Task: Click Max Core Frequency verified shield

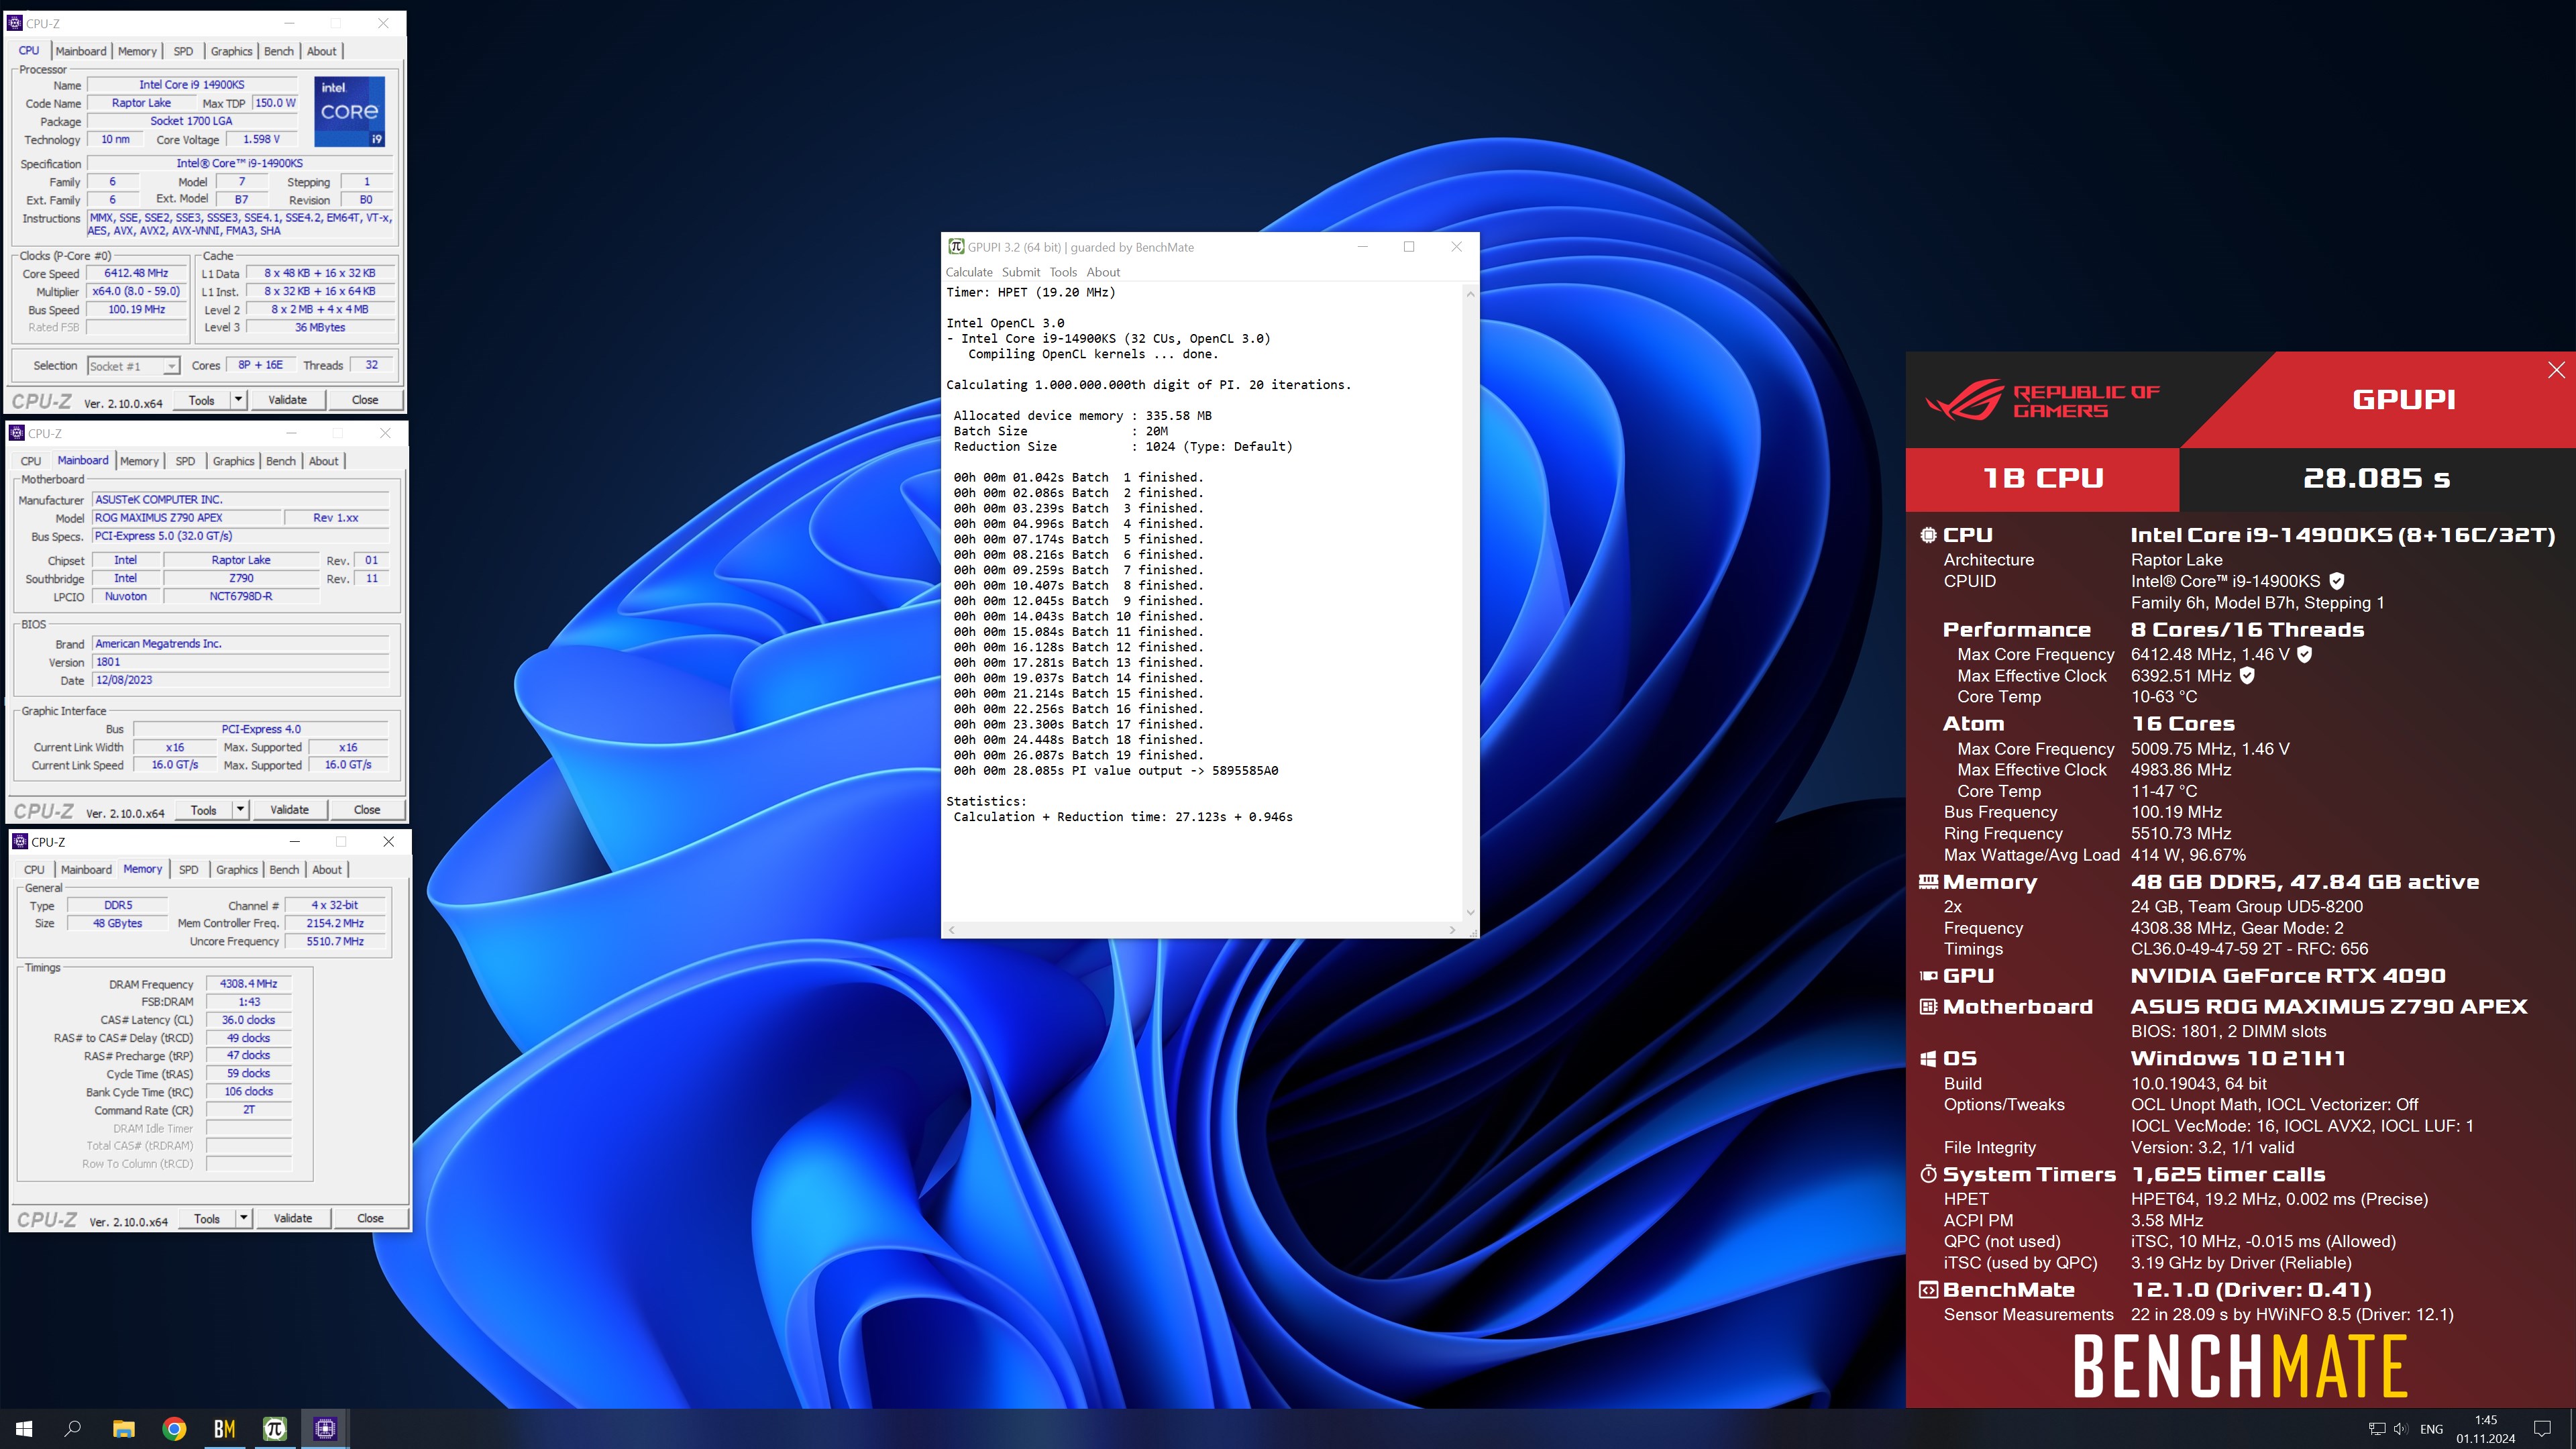Action: click(2304, 654)
